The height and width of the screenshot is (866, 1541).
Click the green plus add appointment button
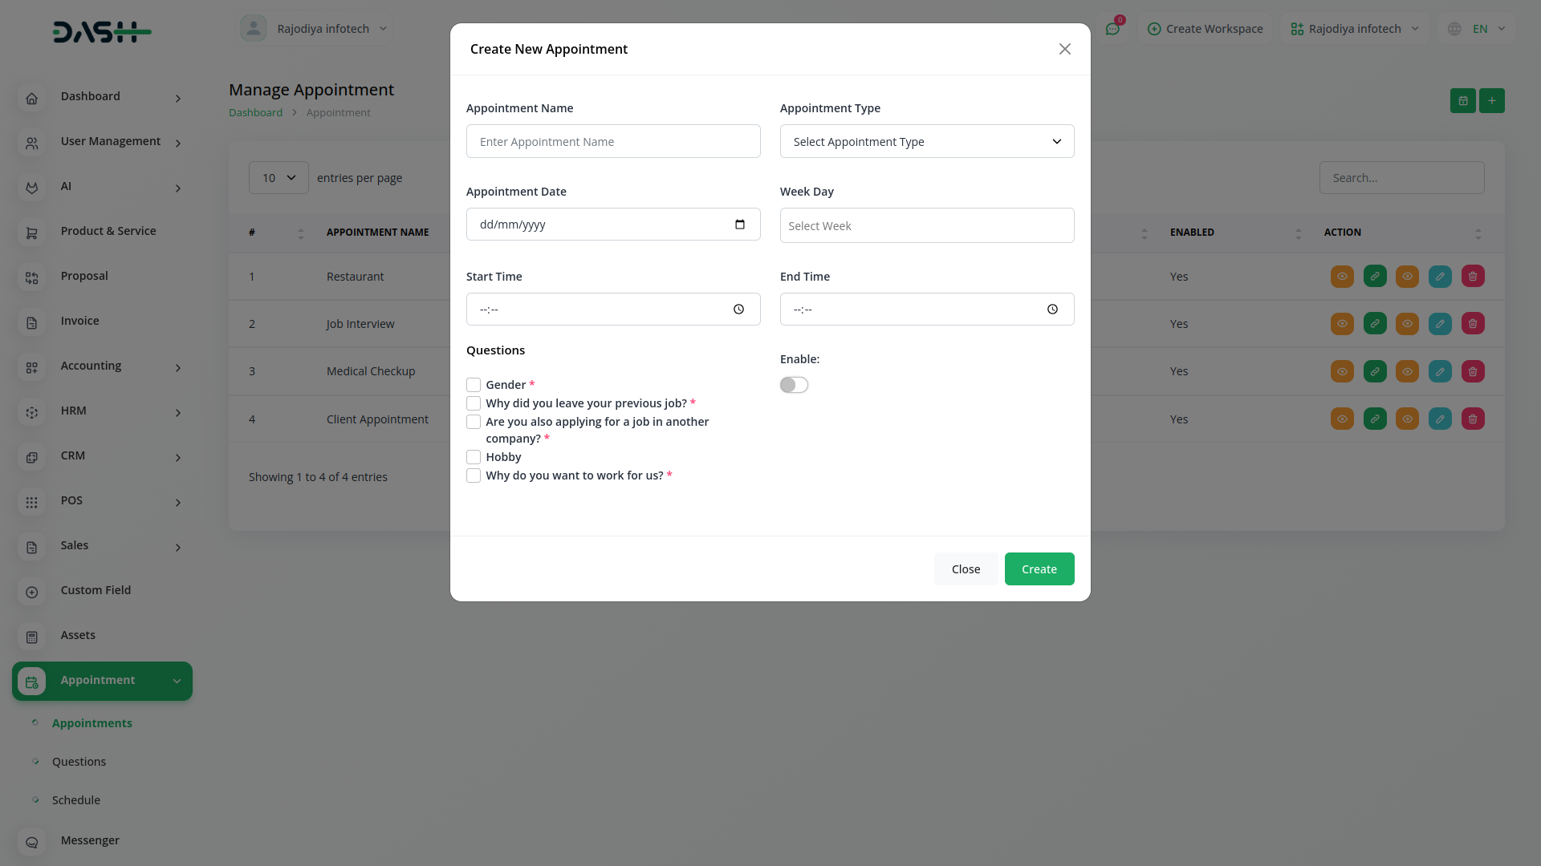1492,101
